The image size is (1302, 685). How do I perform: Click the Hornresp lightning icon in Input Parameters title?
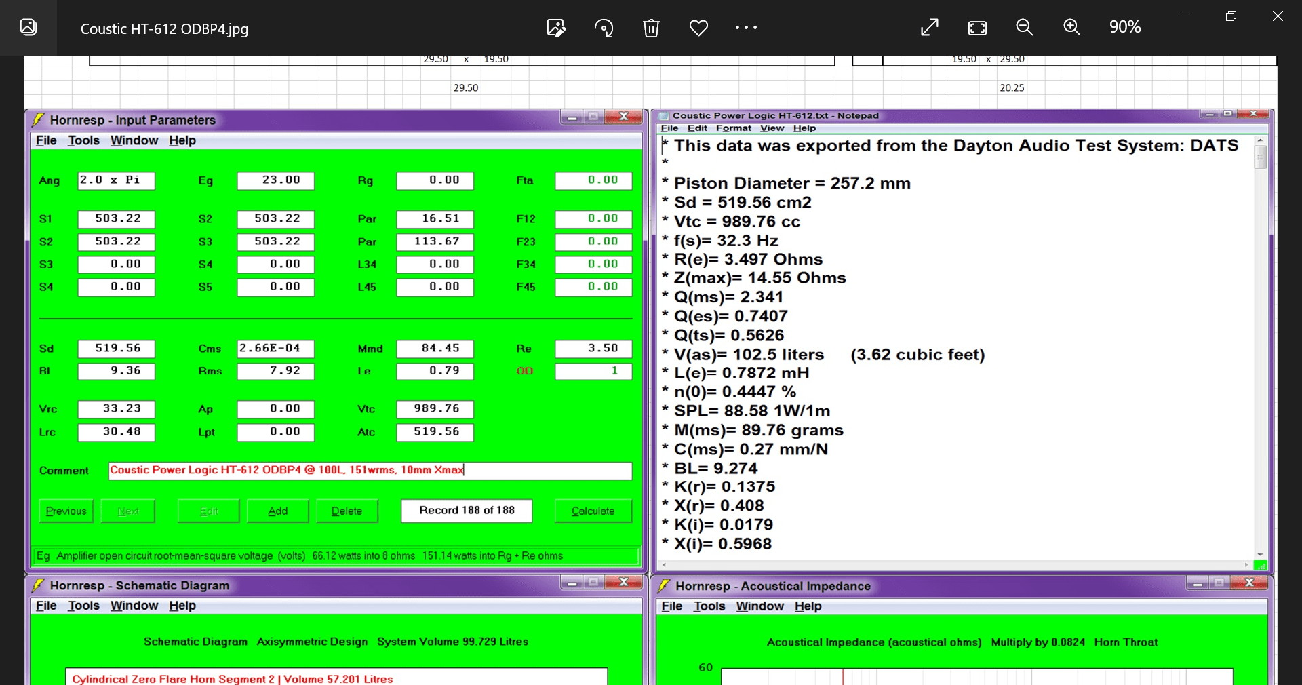tap(39, 120)
